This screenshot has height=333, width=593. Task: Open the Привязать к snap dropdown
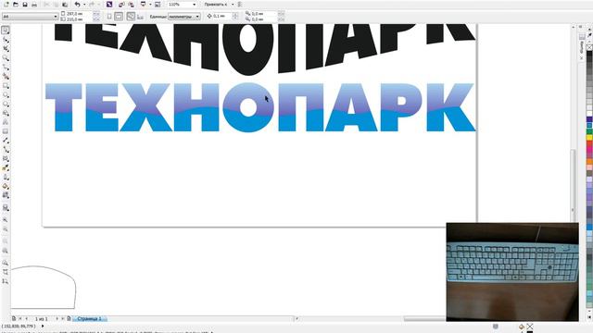click(x=233, y=5)
